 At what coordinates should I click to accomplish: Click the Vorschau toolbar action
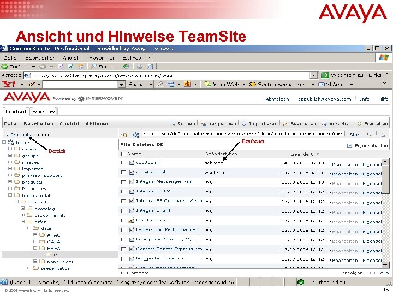(336, 123)
